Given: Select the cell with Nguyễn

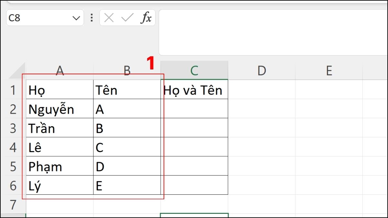Looking at the screenshot, I should pos(60,109).
